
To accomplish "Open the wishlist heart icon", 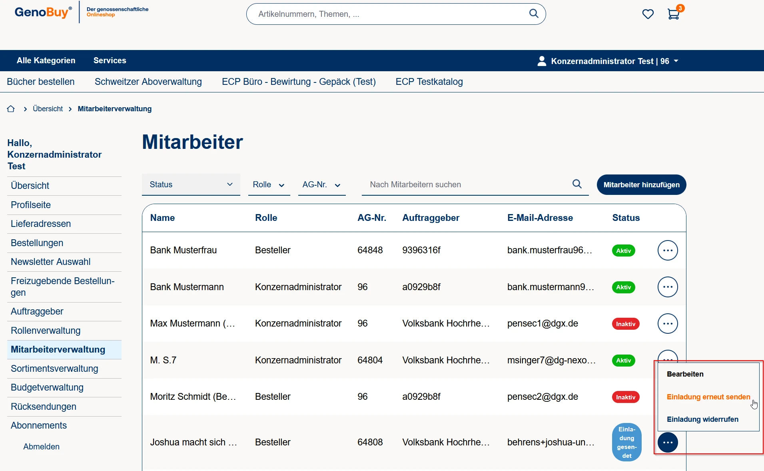I will [648, 14].
